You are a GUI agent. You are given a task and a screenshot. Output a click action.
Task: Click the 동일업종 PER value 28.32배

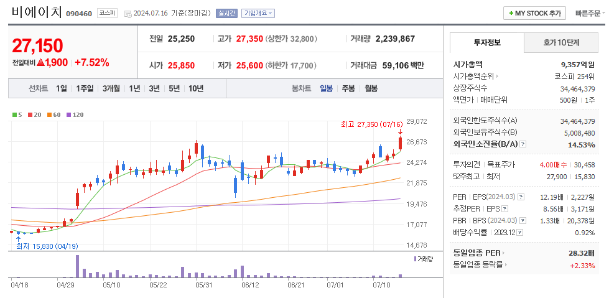(582, 253)
